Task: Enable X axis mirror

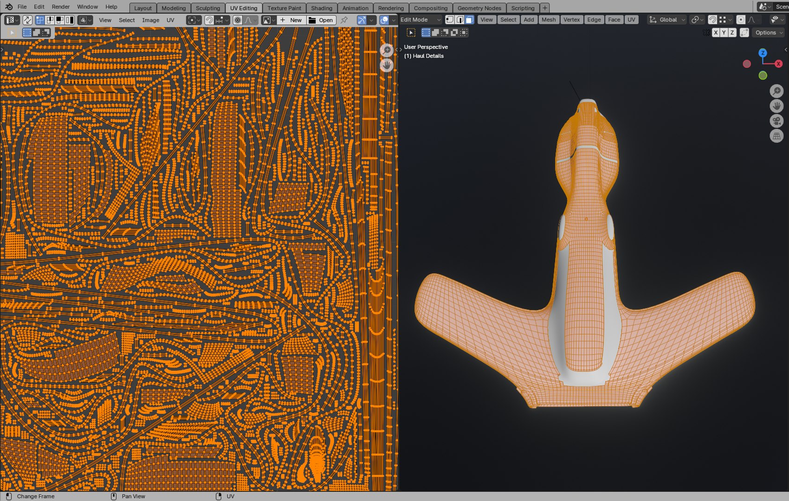Action: [716, 32]
